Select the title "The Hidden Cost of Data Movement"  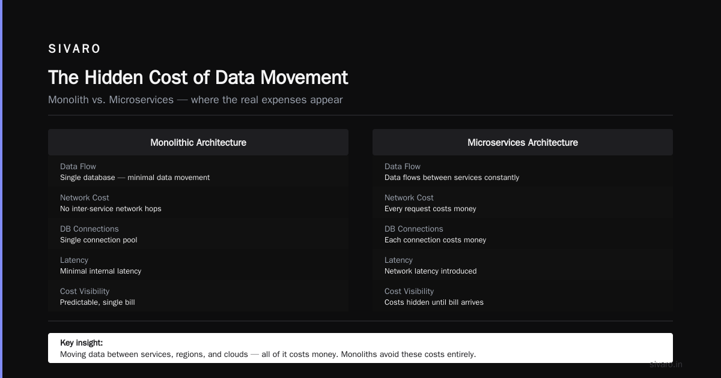pyautogui.click(x=198, y=77)
